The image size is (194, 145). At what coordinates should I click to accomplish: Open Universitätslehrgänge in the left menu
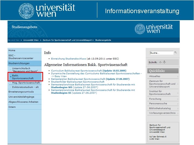click(25, 97)
